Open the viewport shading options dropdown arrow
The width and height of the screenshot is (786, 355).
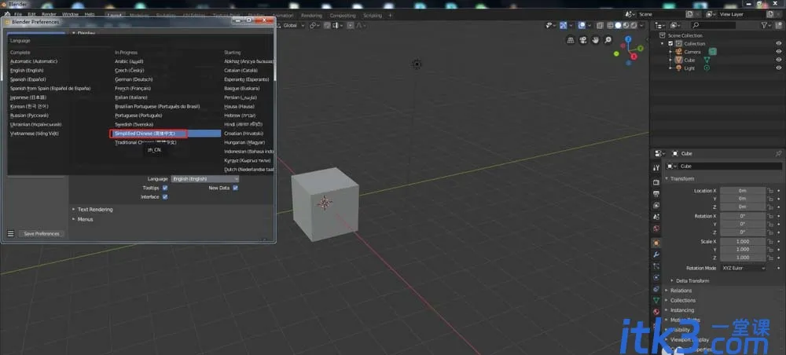pyautogui.click(x=642, y=26)
